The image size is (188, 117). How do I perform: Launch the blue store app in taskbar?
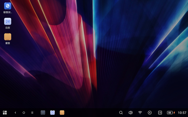52,113
